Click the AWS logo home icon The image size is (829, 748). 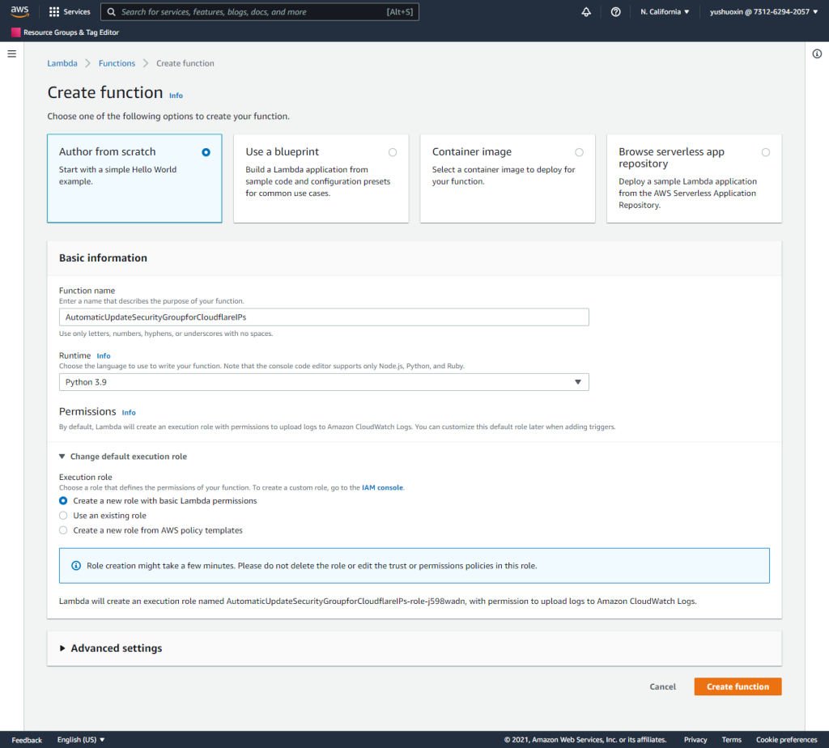click(19, 11)
